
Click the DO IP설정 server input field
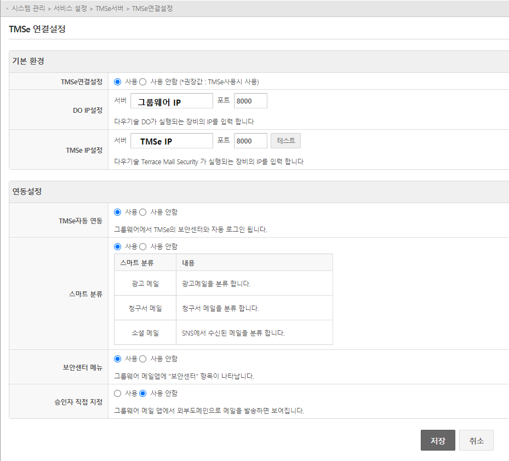pyautogui.click(x=171, y=101)
